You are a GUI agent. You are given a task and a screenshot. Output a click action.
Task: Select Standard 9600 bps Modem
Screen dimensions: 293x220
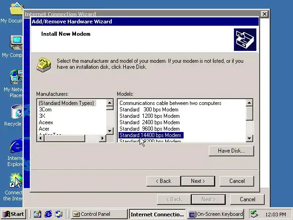click(150, 129)
